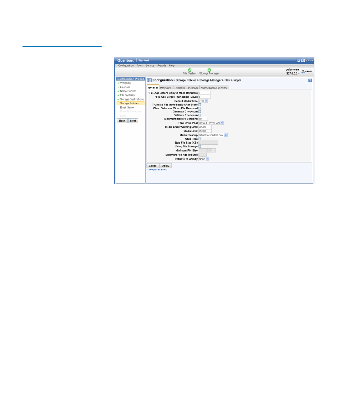Viewport: 338px width, 406px height.
Task: Enable Clean Database When File Removed
Action: coord(200,108)
